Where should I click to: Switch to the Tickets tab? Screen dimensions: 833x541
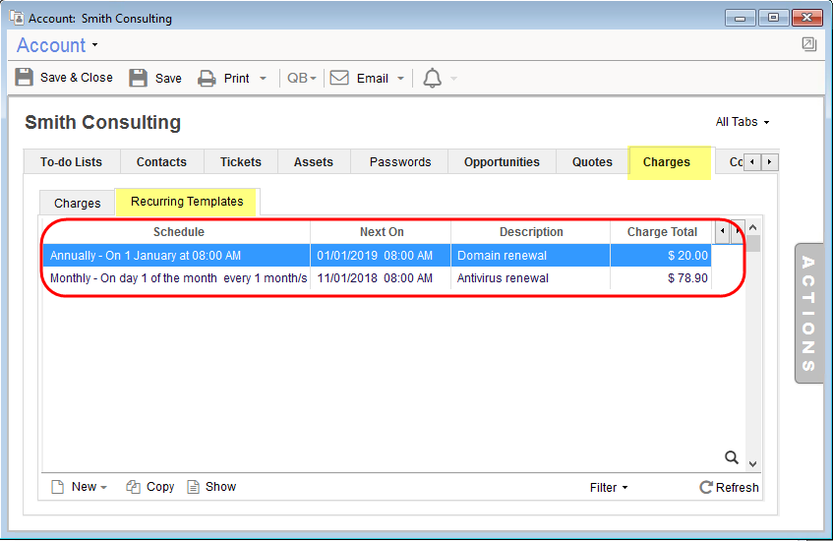coord(241,162)
